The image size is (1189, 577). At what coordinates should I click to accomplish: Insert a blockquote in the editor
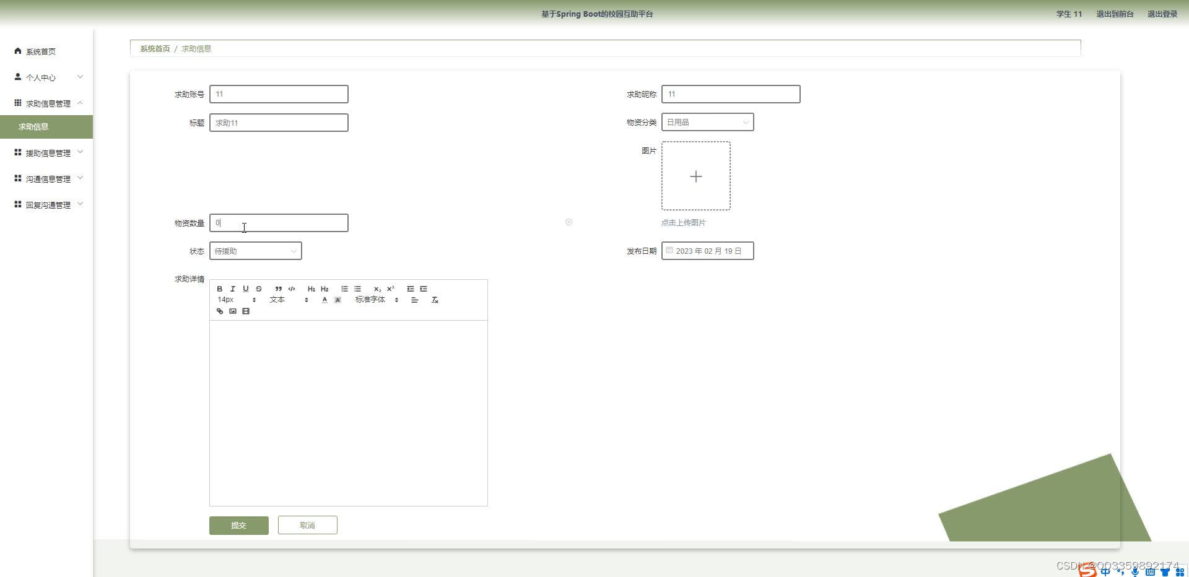(x=279, y=288)
